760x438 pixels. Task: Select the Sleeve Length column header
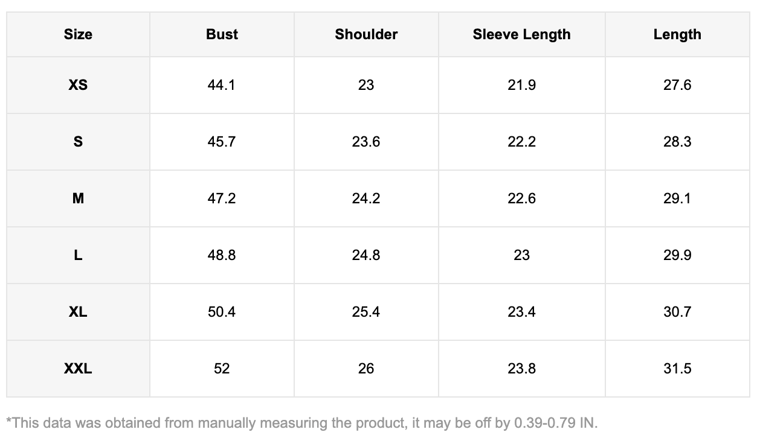click(x=521, y=34)
